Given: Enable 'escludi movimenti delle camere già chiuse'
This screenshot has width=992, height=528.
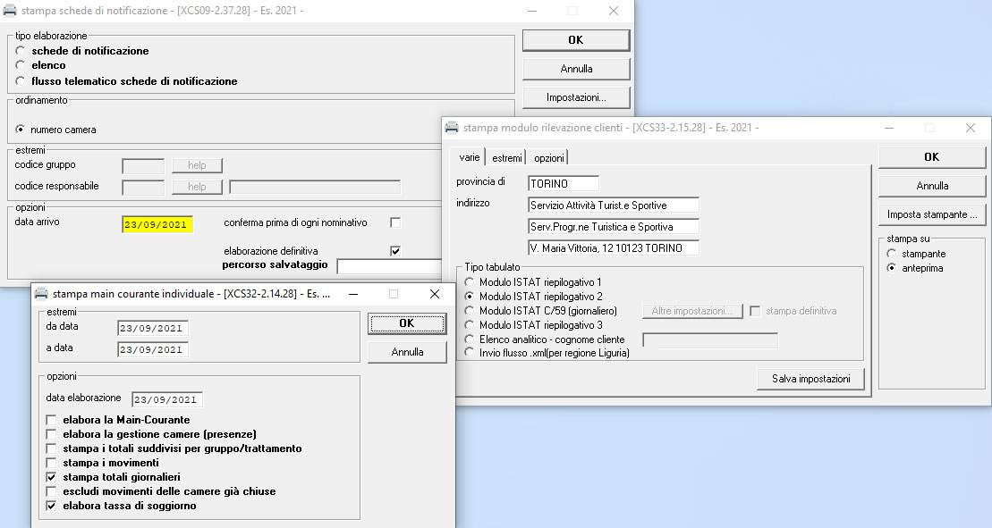Looking at the screenshot, I should click(51, 491).
